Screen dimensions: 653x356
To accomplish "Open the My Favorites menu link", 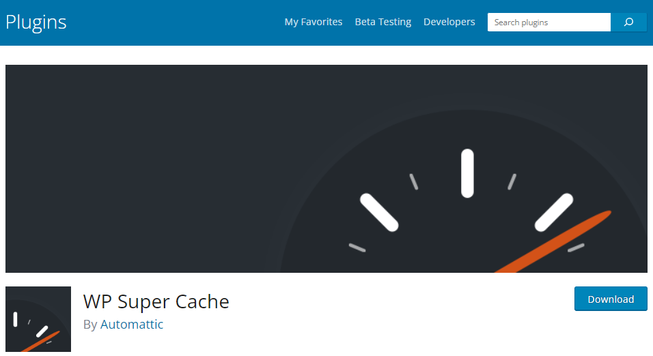I will 313,22.
